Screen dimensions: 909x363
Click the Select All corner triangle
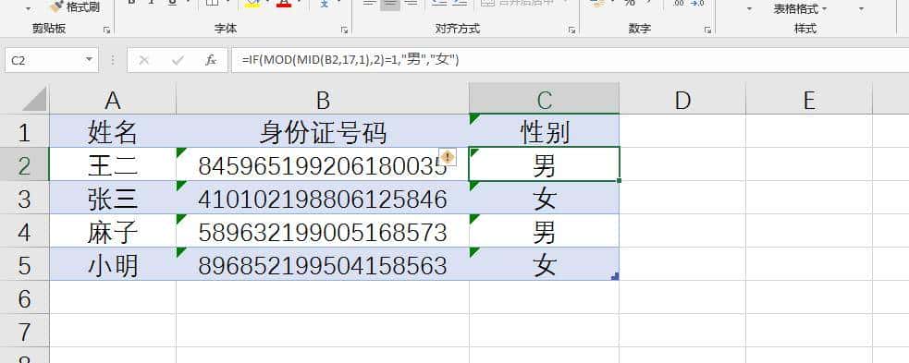tap(34, 99)
